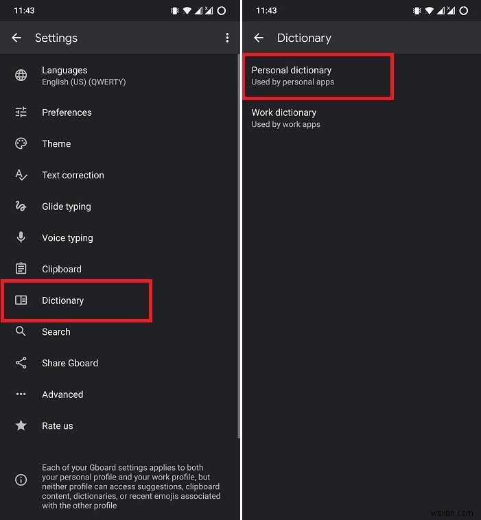Open the three-dot overflow menu

(227, 38)
